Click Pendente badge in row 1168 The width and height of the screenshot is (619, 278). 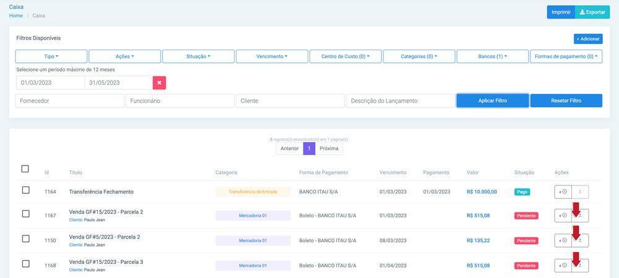click(x=526, y=266)
